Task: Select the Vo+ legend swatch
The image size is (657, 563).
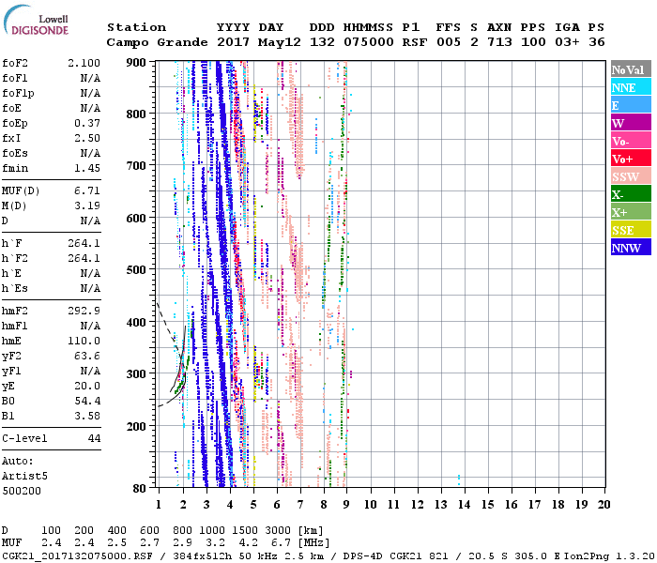Action: [631, 159]
